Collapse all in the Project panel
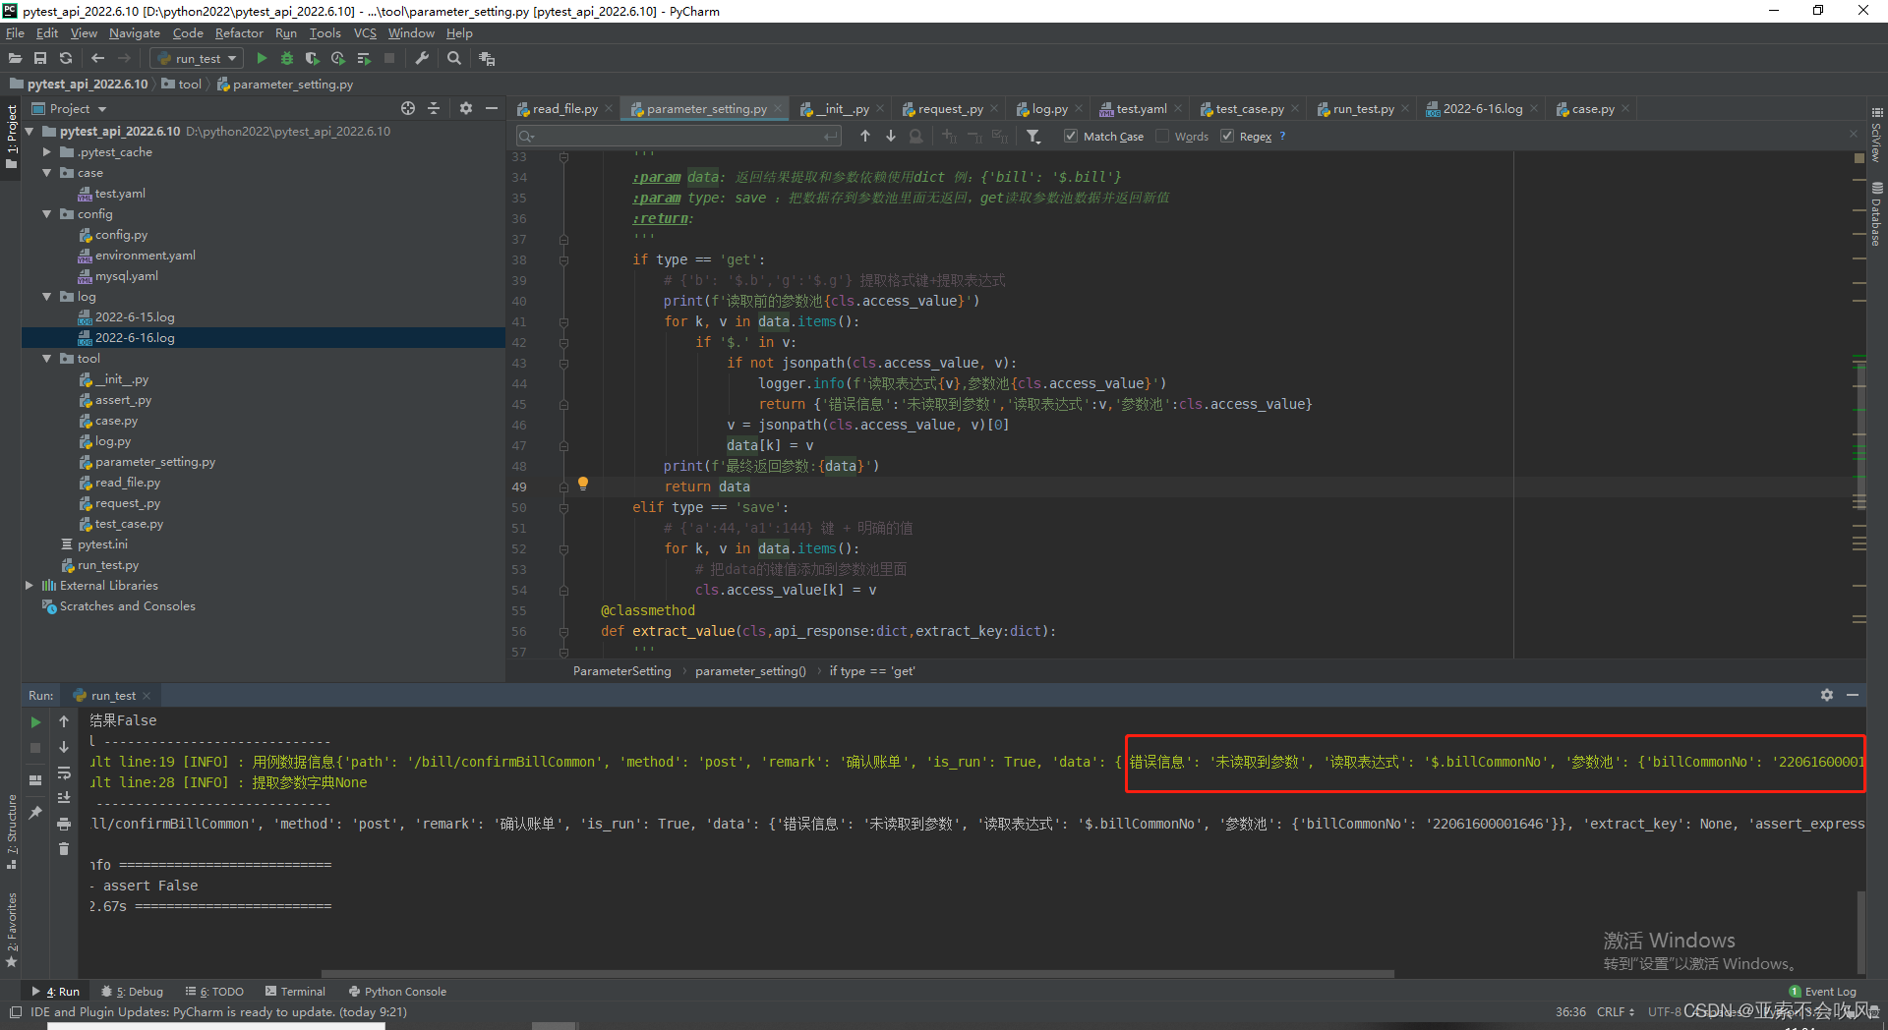Screen dimensions: 1888x1030 434,108
